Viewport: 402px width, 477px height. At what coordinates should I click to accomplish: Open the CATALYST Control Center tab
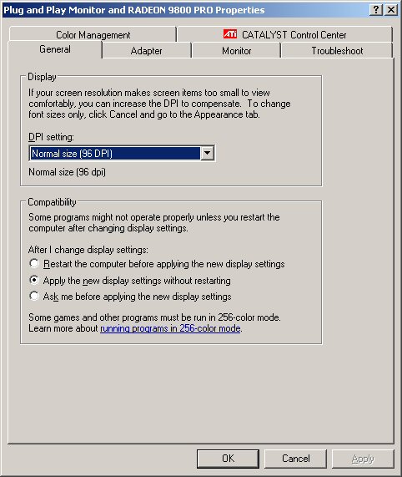[x=284, y=34]
